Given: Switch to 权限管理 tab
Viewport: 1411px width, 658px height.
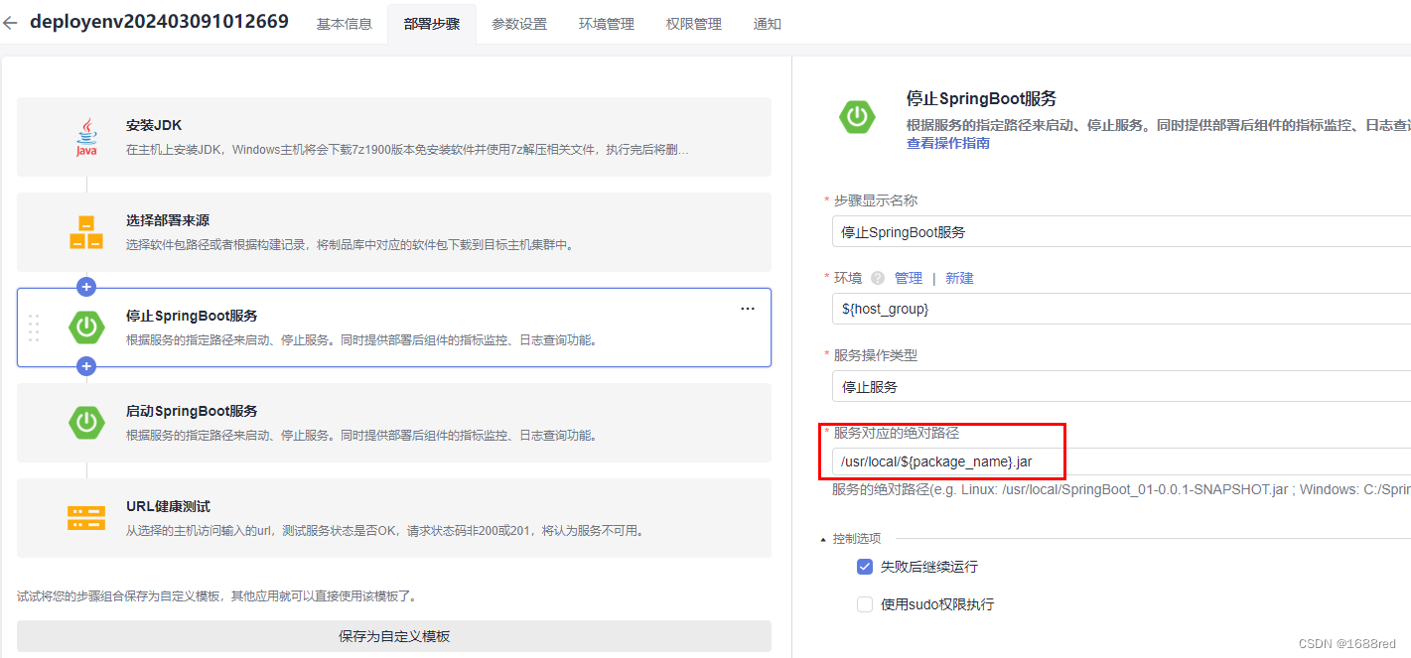Looking at the screenshot, I should [694, 24].
